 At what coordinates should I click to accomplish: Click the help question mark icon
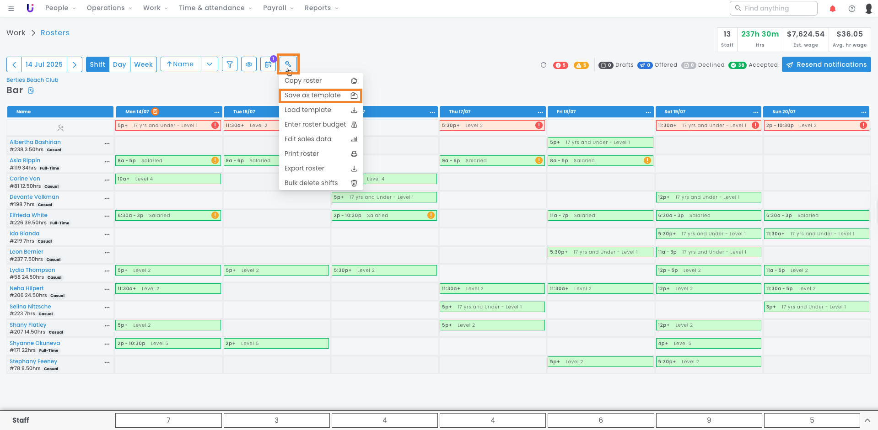click(x=852, y=9)
